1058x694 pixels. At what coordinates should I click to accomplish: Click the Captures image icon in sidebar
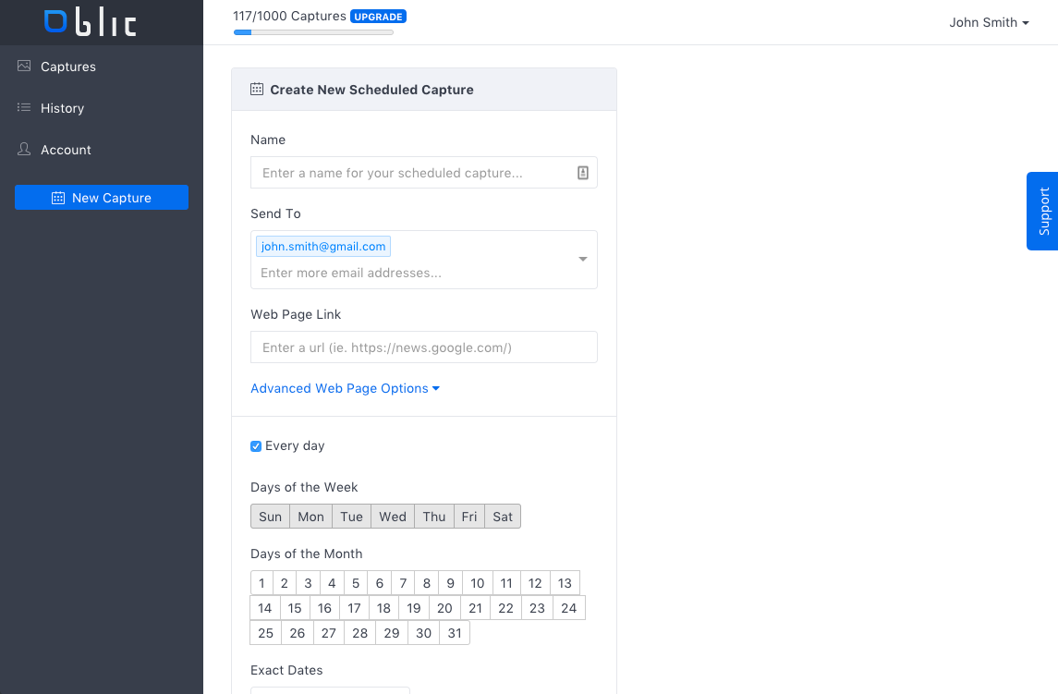(x=24, y=67)
